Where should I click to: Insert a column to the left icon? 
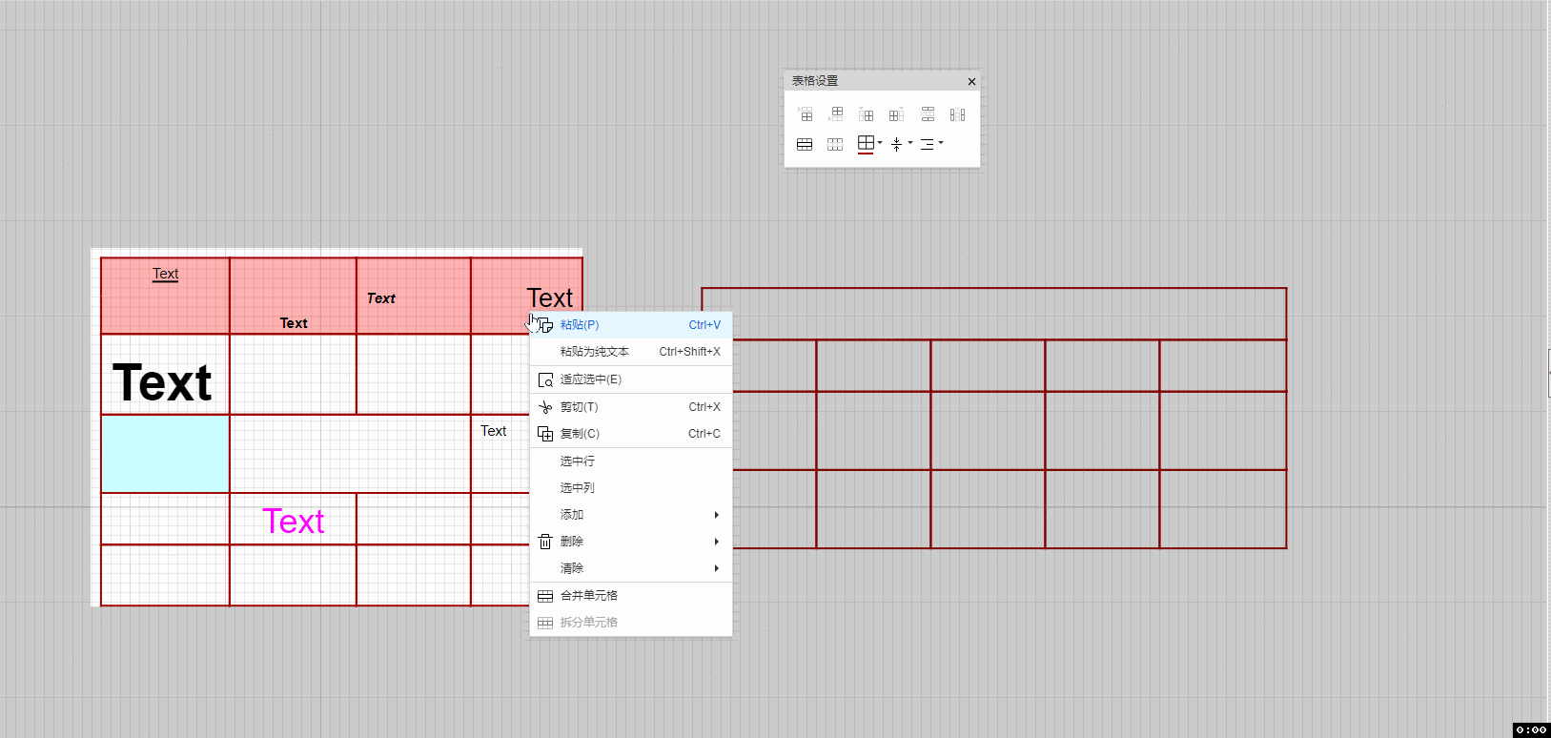(866, 114)
